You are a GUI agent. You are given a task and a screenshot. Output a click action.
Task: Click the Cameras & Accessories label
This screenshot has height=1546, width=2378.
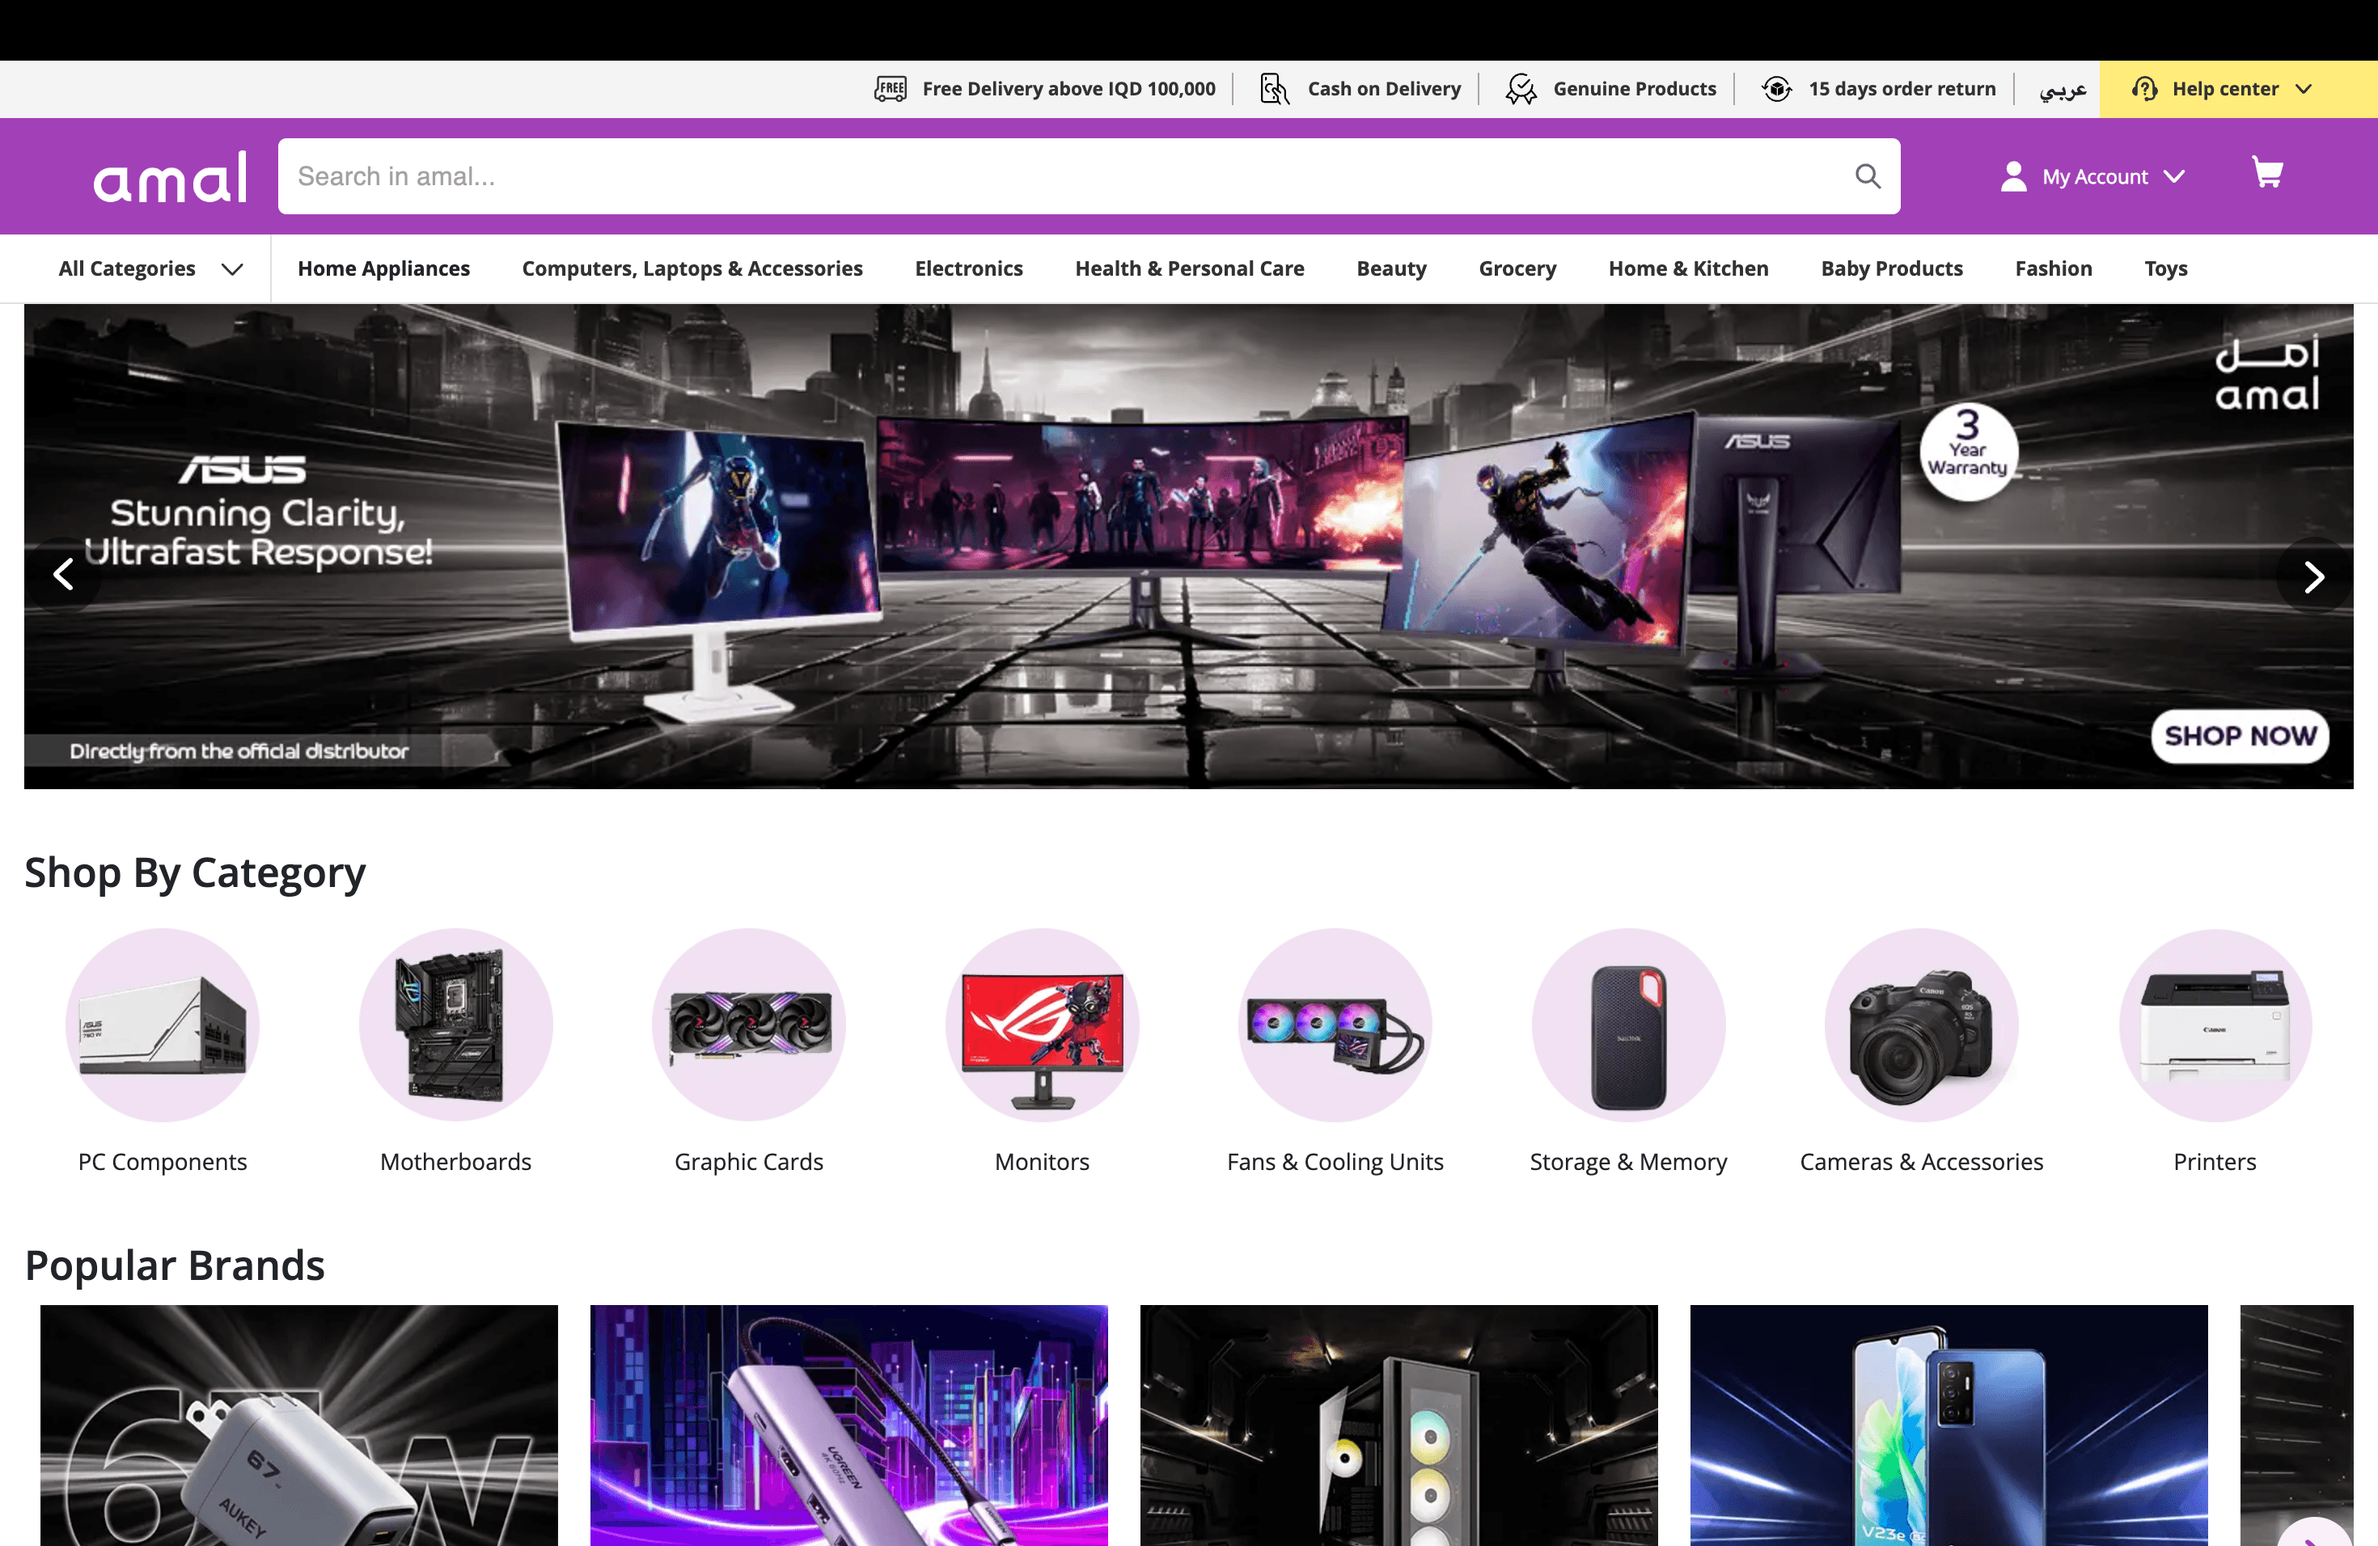coord(1921,1161)
